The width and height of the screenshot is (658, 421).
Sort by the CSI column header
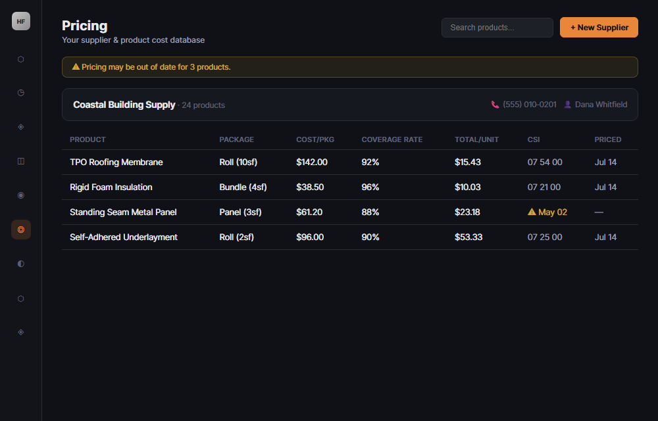pyautogui.click(x=534, y=139)
